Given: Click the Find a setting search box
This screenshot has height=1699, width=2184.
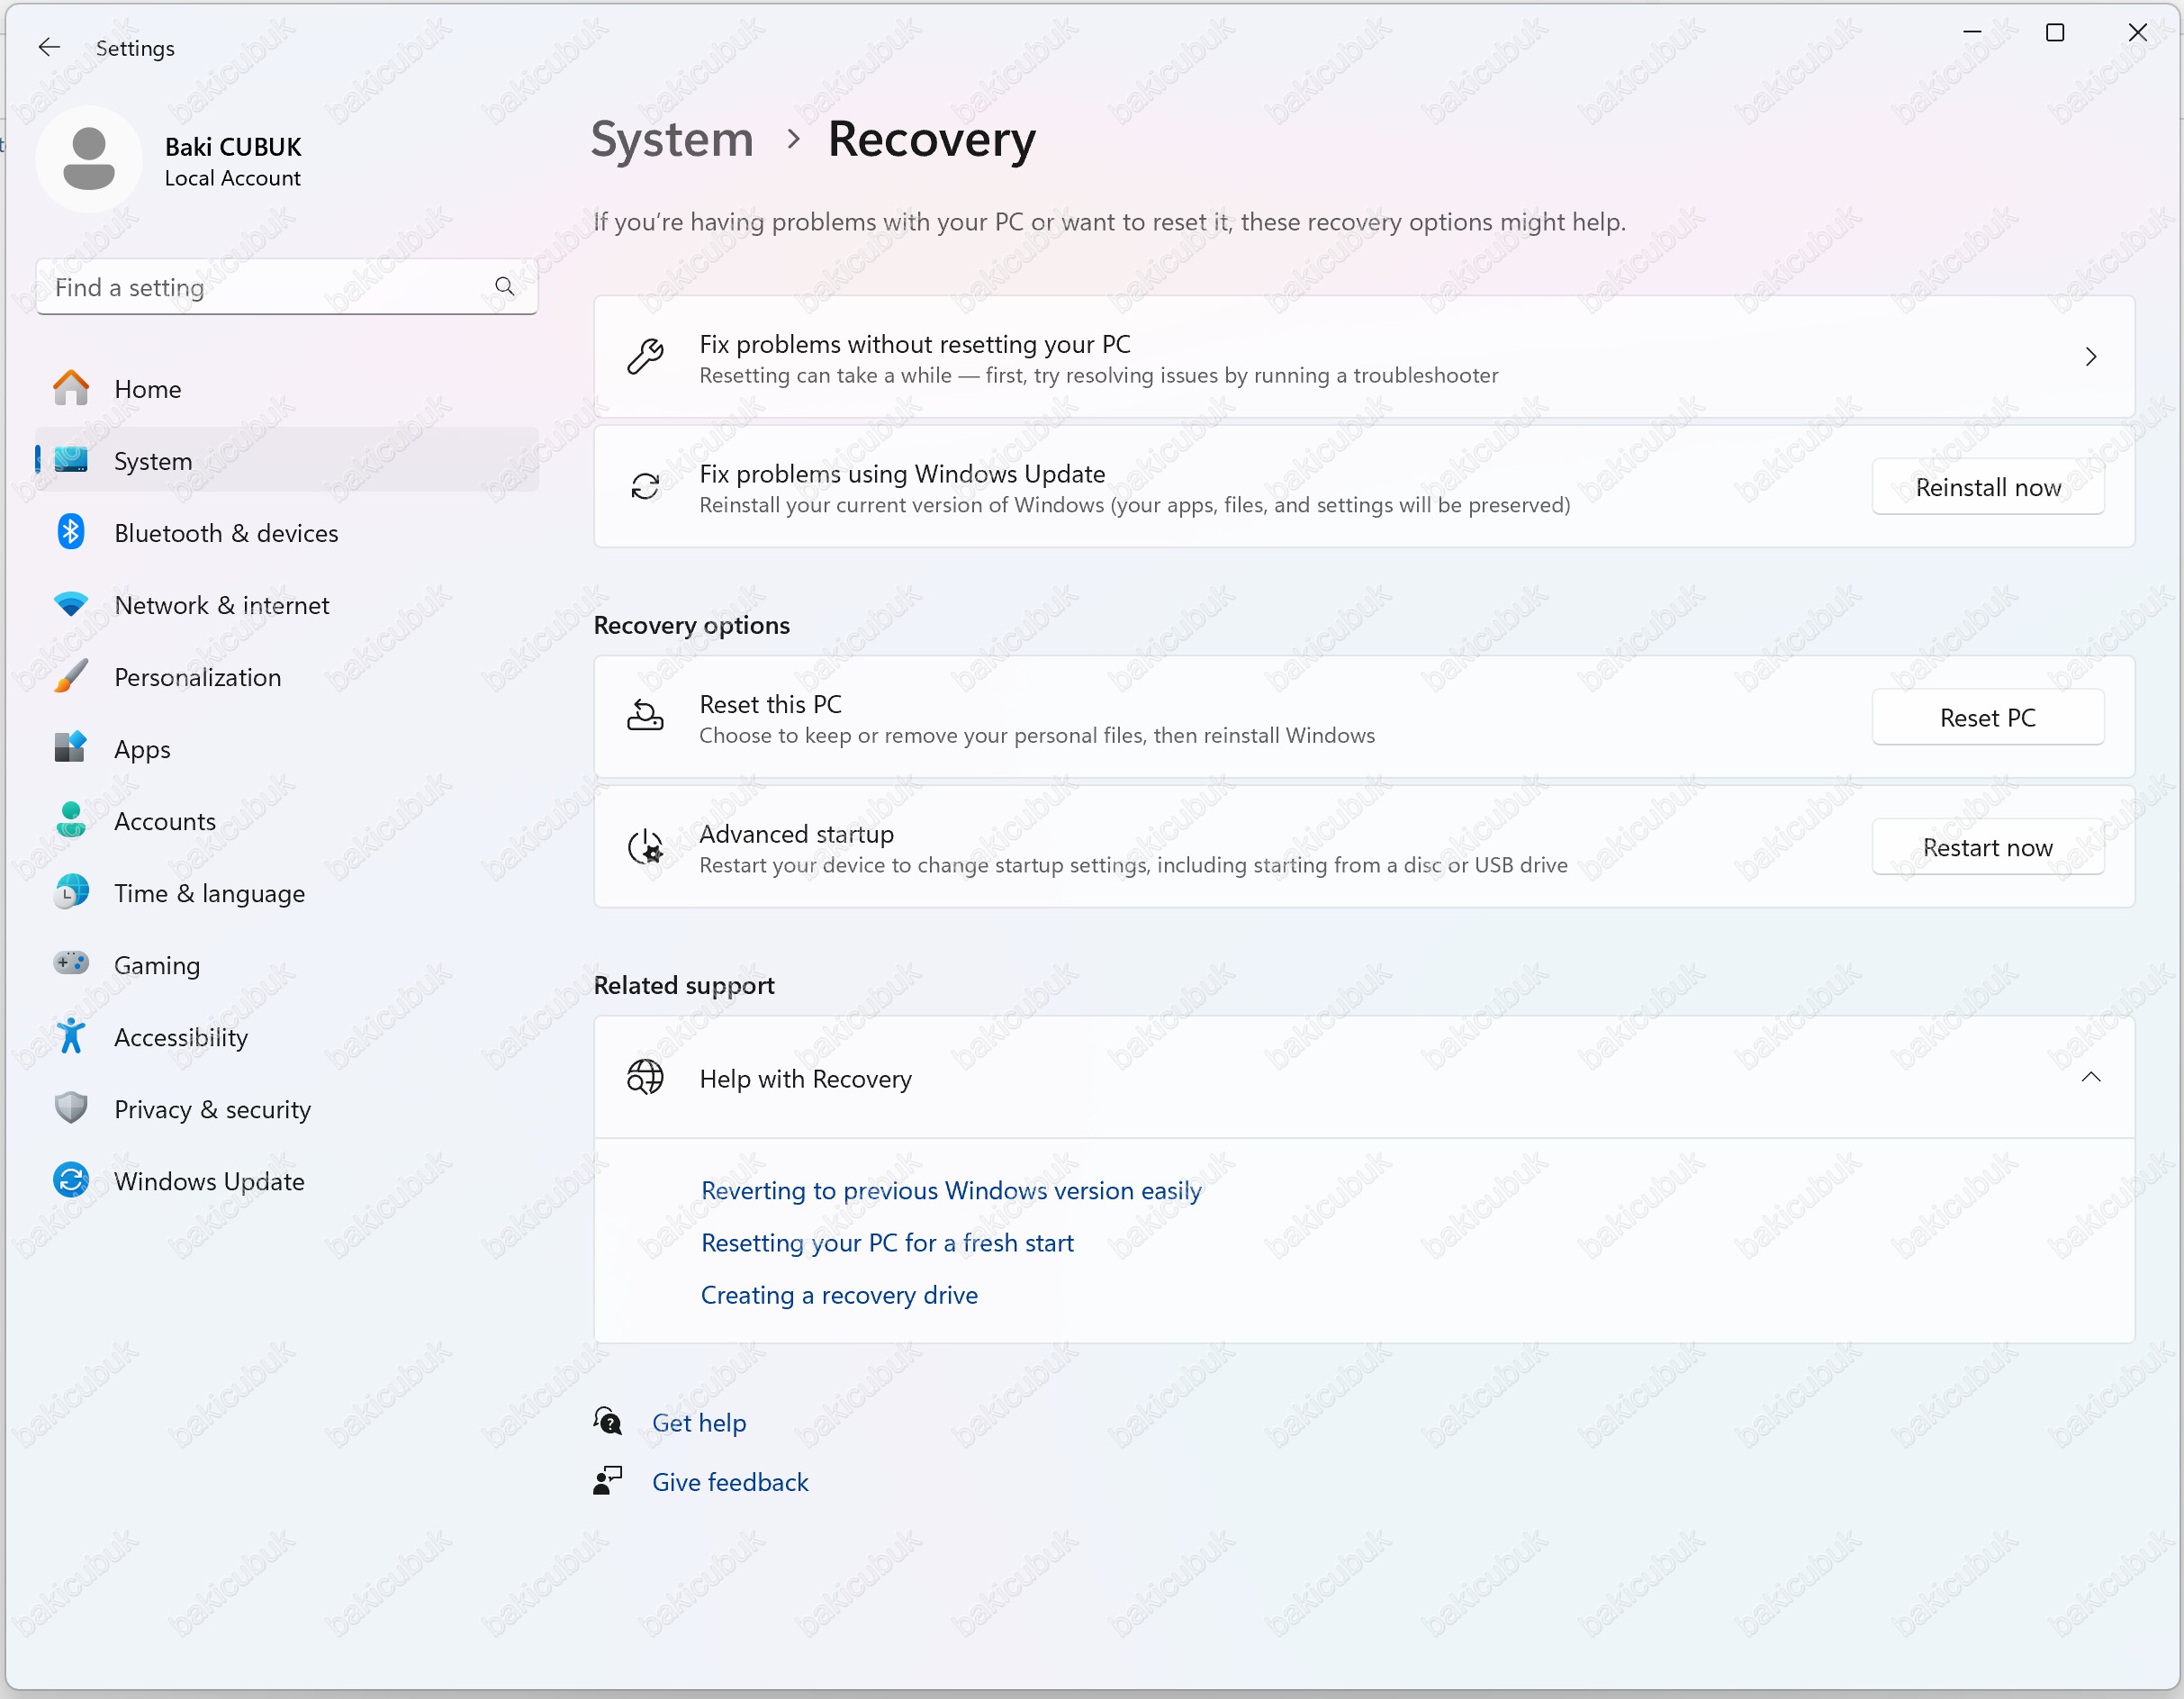Looking at the screenshot, I should pyautogui.click(x=287, y=287).
